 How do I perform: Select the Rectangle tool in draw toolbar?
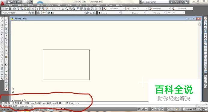coord(2,32)
